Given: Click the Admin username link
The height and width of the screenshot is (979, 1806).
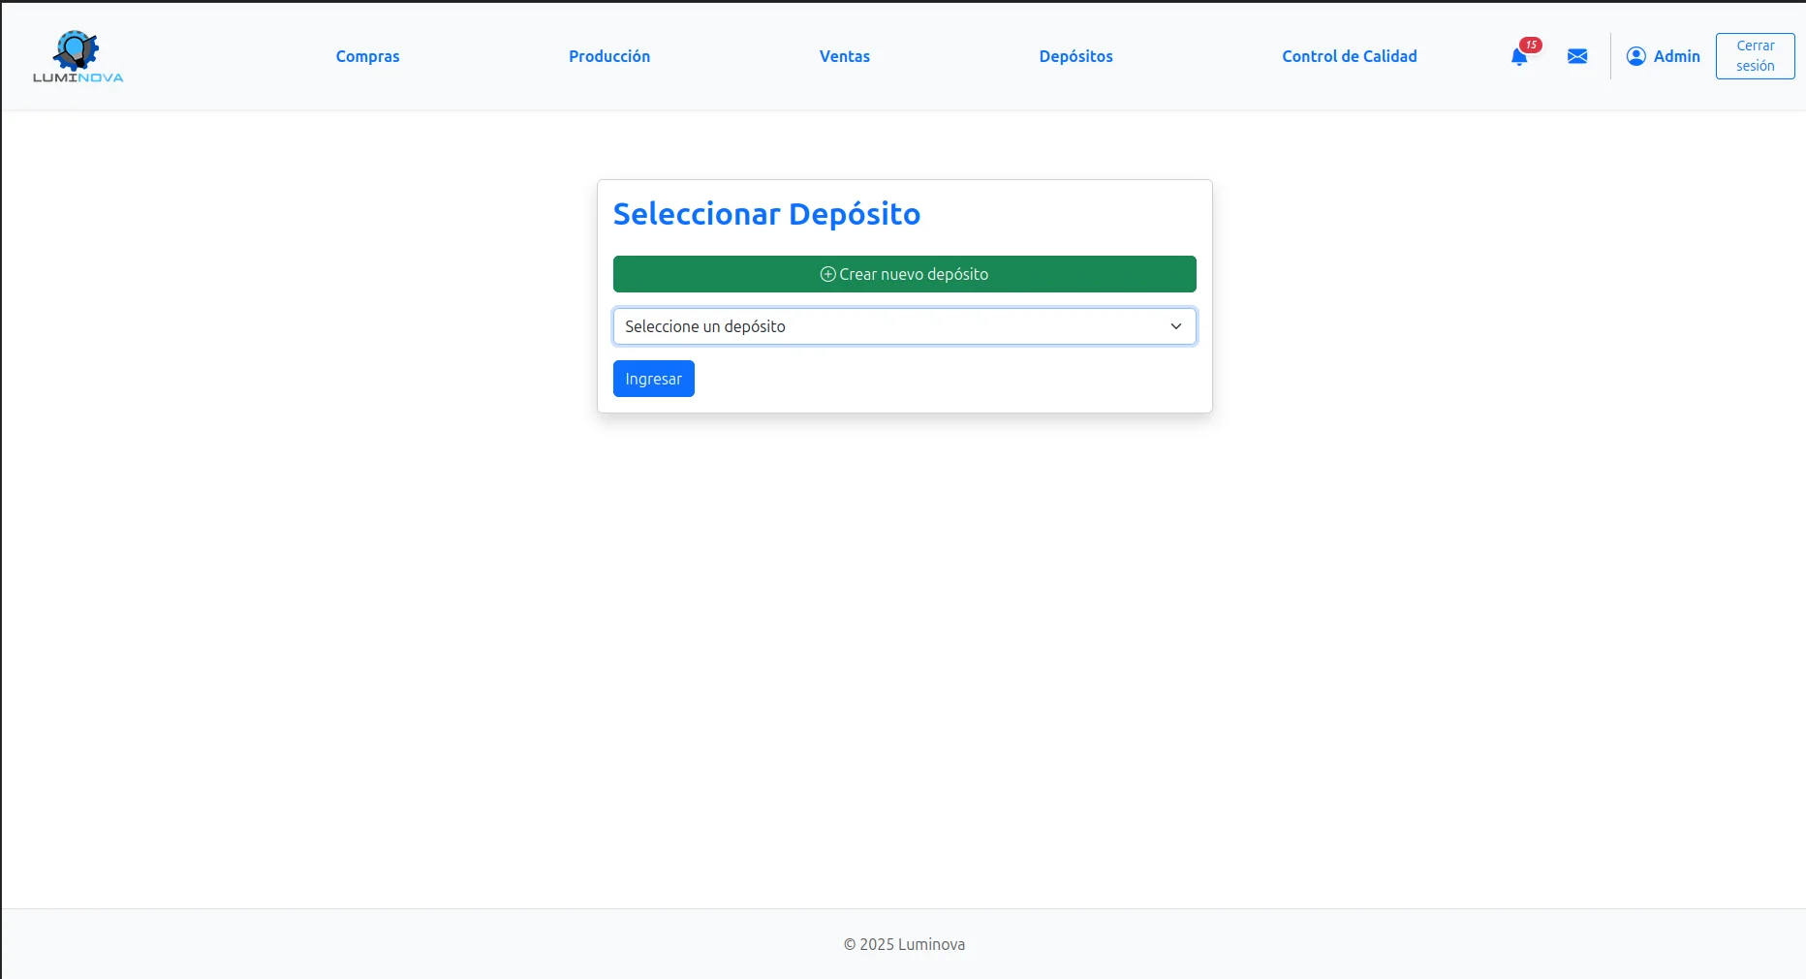Looking at the screenshot, I should point(1676,56).
